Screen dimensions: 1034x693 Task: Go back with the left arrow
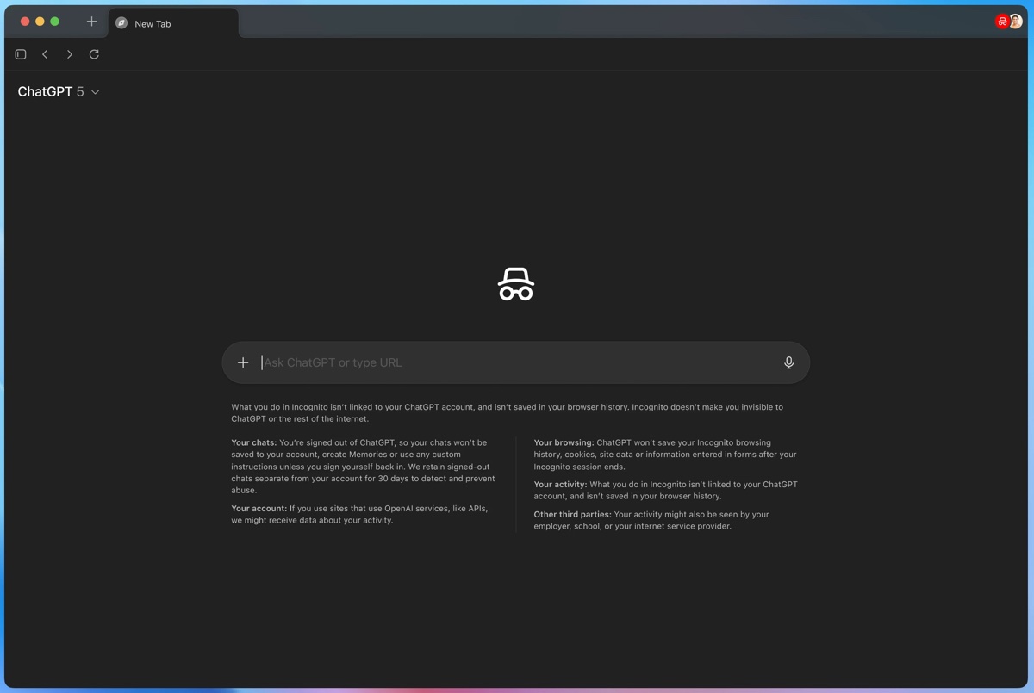pyautogui.click(x=45, y=54)
